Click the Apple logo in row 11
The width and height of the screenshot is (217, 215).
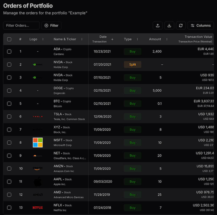pyautogui.click(x=38, y=182)
